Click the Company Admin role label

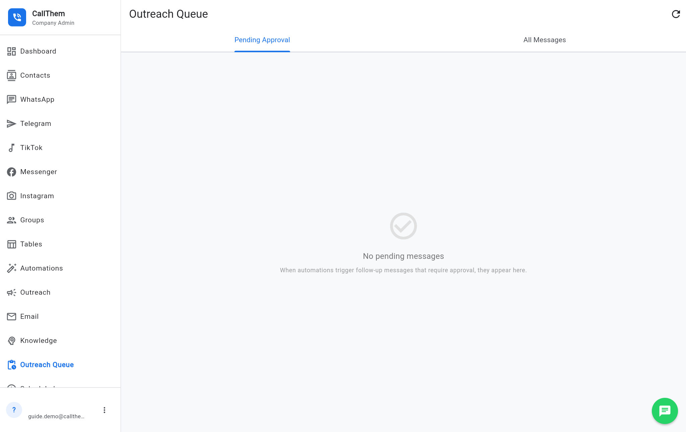[x=53, y=23]
